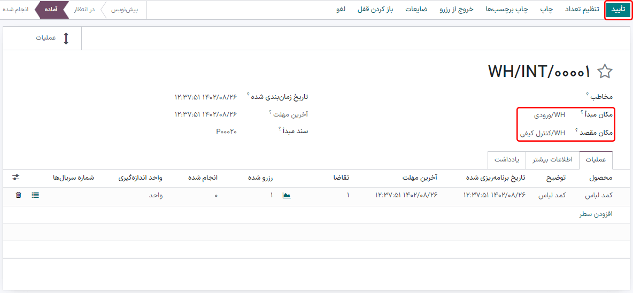Click the سند مبدأ value P۰۰۰۲۰
633x293 pixels.
click(x=226, y=131)
